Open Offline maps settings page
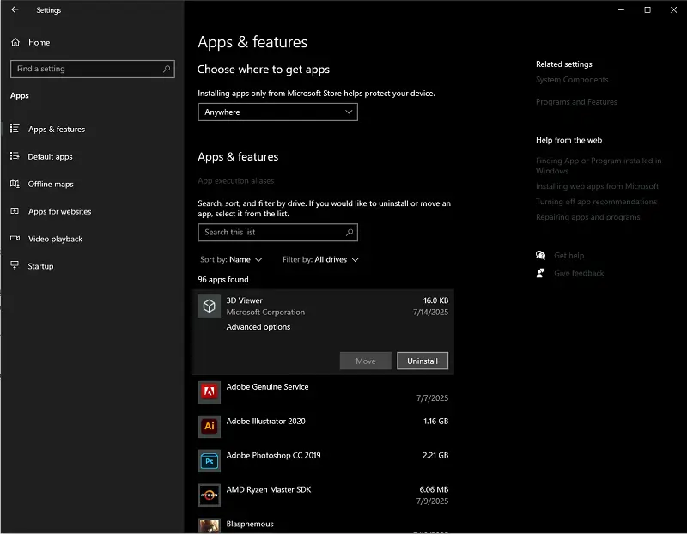687x534 pixels. pyautogui.click(x=51, y=185)
